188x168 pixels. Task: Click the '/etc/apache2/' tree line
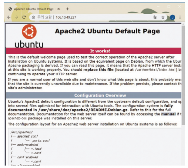[22, 132]
